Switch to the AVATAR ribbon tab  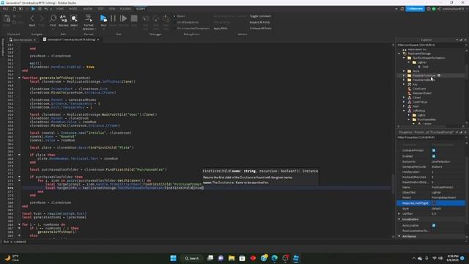click(88, 9)
